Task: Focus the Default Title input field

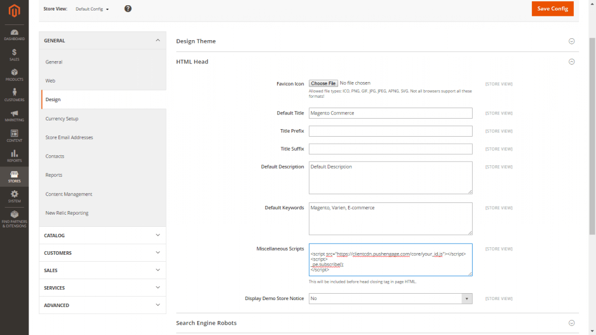Action: 391,113
